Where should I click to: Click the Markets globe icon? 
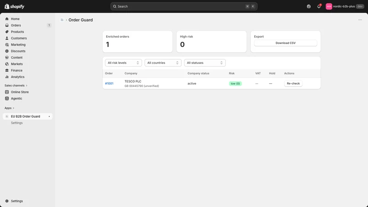tap(7, 64)
